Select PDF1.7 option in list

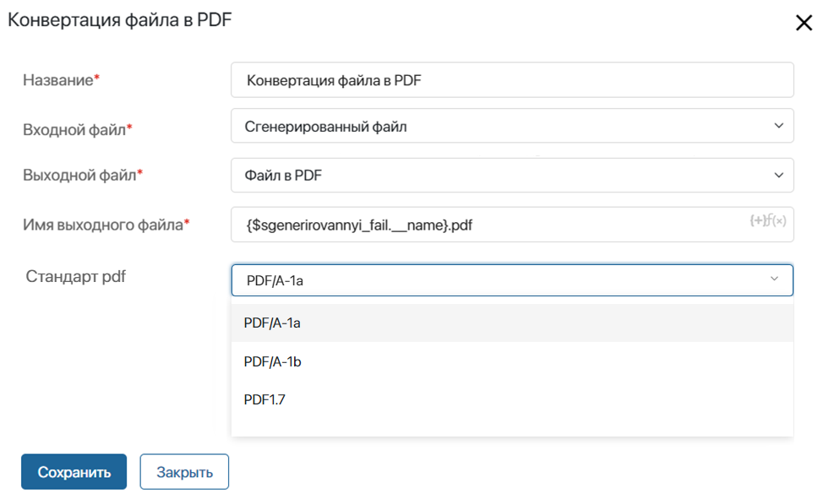pyautogui.click(x=512, y=400)
